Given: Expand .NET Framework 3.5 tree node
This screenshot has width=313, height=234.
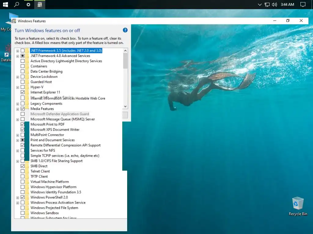Looking at the screenshot, I should tap(17, 51).
